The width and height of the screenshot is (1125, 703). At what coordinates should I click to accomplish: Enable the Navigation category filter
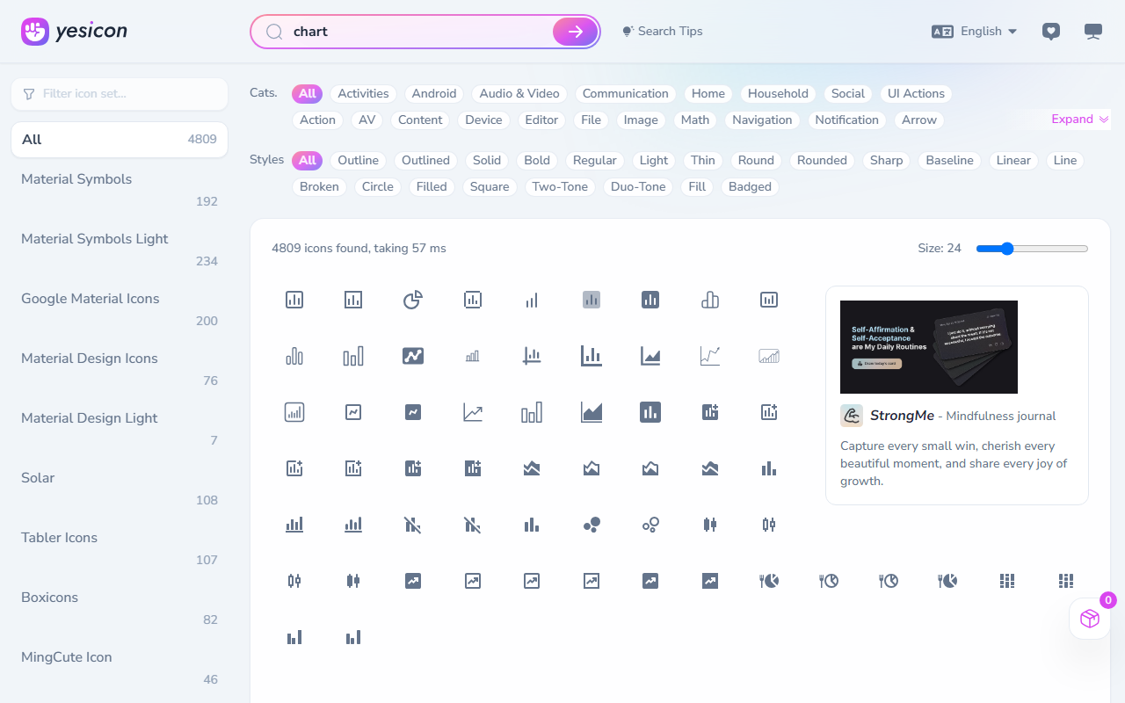point(762,120)
